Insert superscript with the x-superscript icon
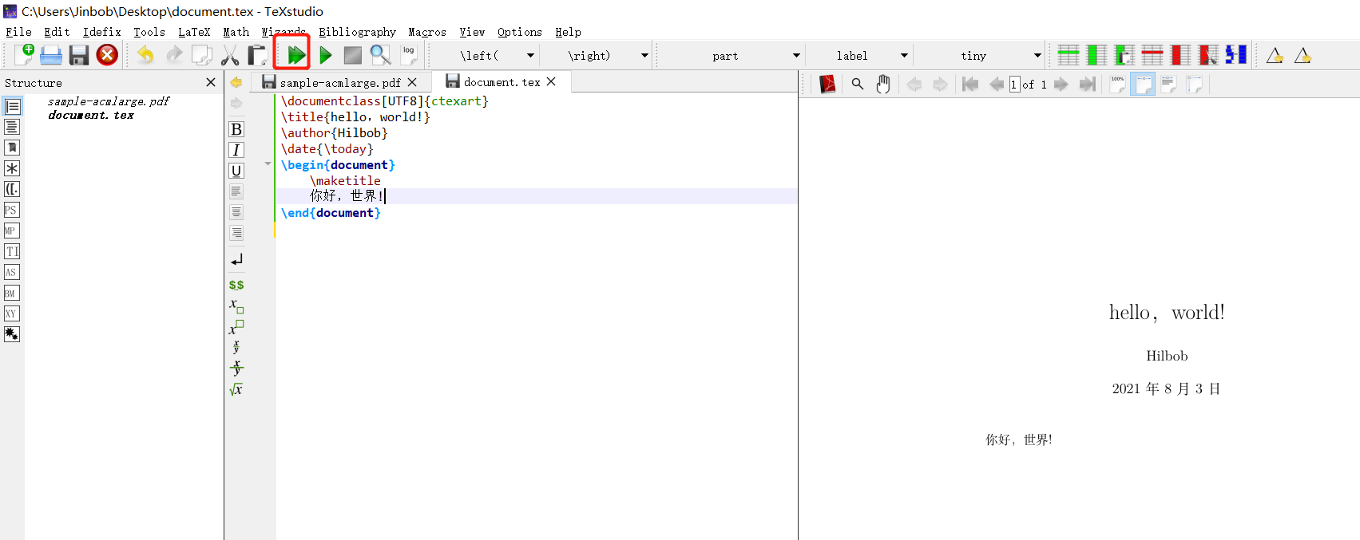1360x540 pixels. click(x=236, y=327)
